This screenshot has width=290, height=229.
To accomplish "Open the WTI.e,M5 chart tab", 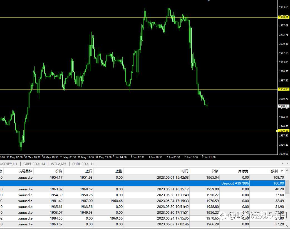I will [x=58, y=164].
